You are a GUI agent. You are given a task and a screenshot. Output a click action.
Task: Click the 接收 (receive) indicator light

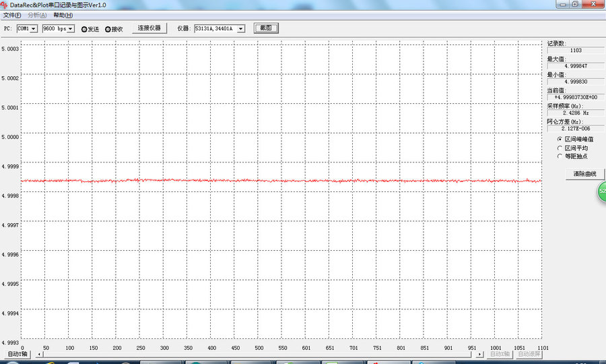(108, 29)
